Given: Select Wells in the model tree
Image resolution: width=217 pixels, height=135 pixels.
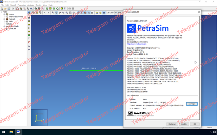Looking at the screenshot, I should point(11,22).
